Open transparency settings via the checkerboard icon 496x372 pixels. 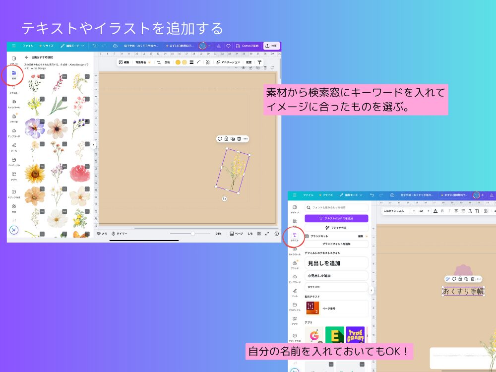(208, 62)
